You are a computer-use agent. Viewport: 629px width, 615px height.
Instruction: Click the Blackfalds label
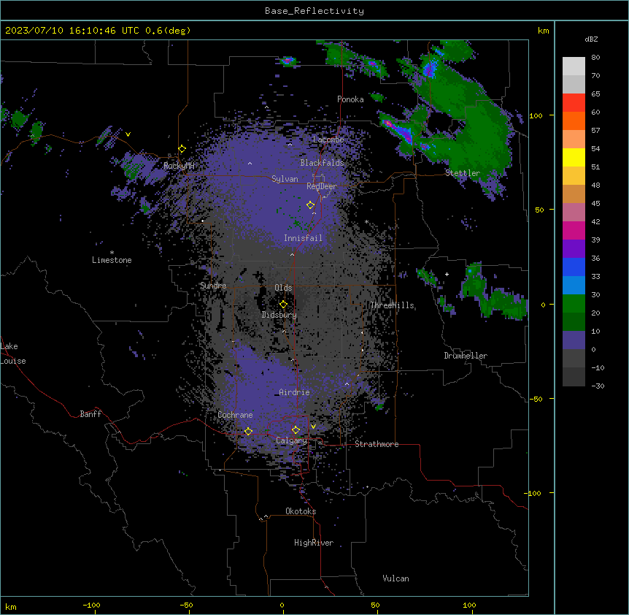pyautogui.click(x=322, y=163)
